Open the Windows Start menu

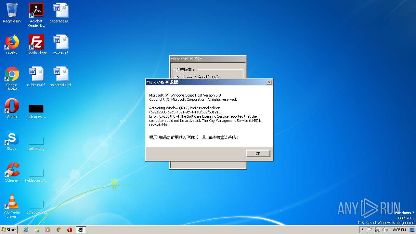[9, 229]
